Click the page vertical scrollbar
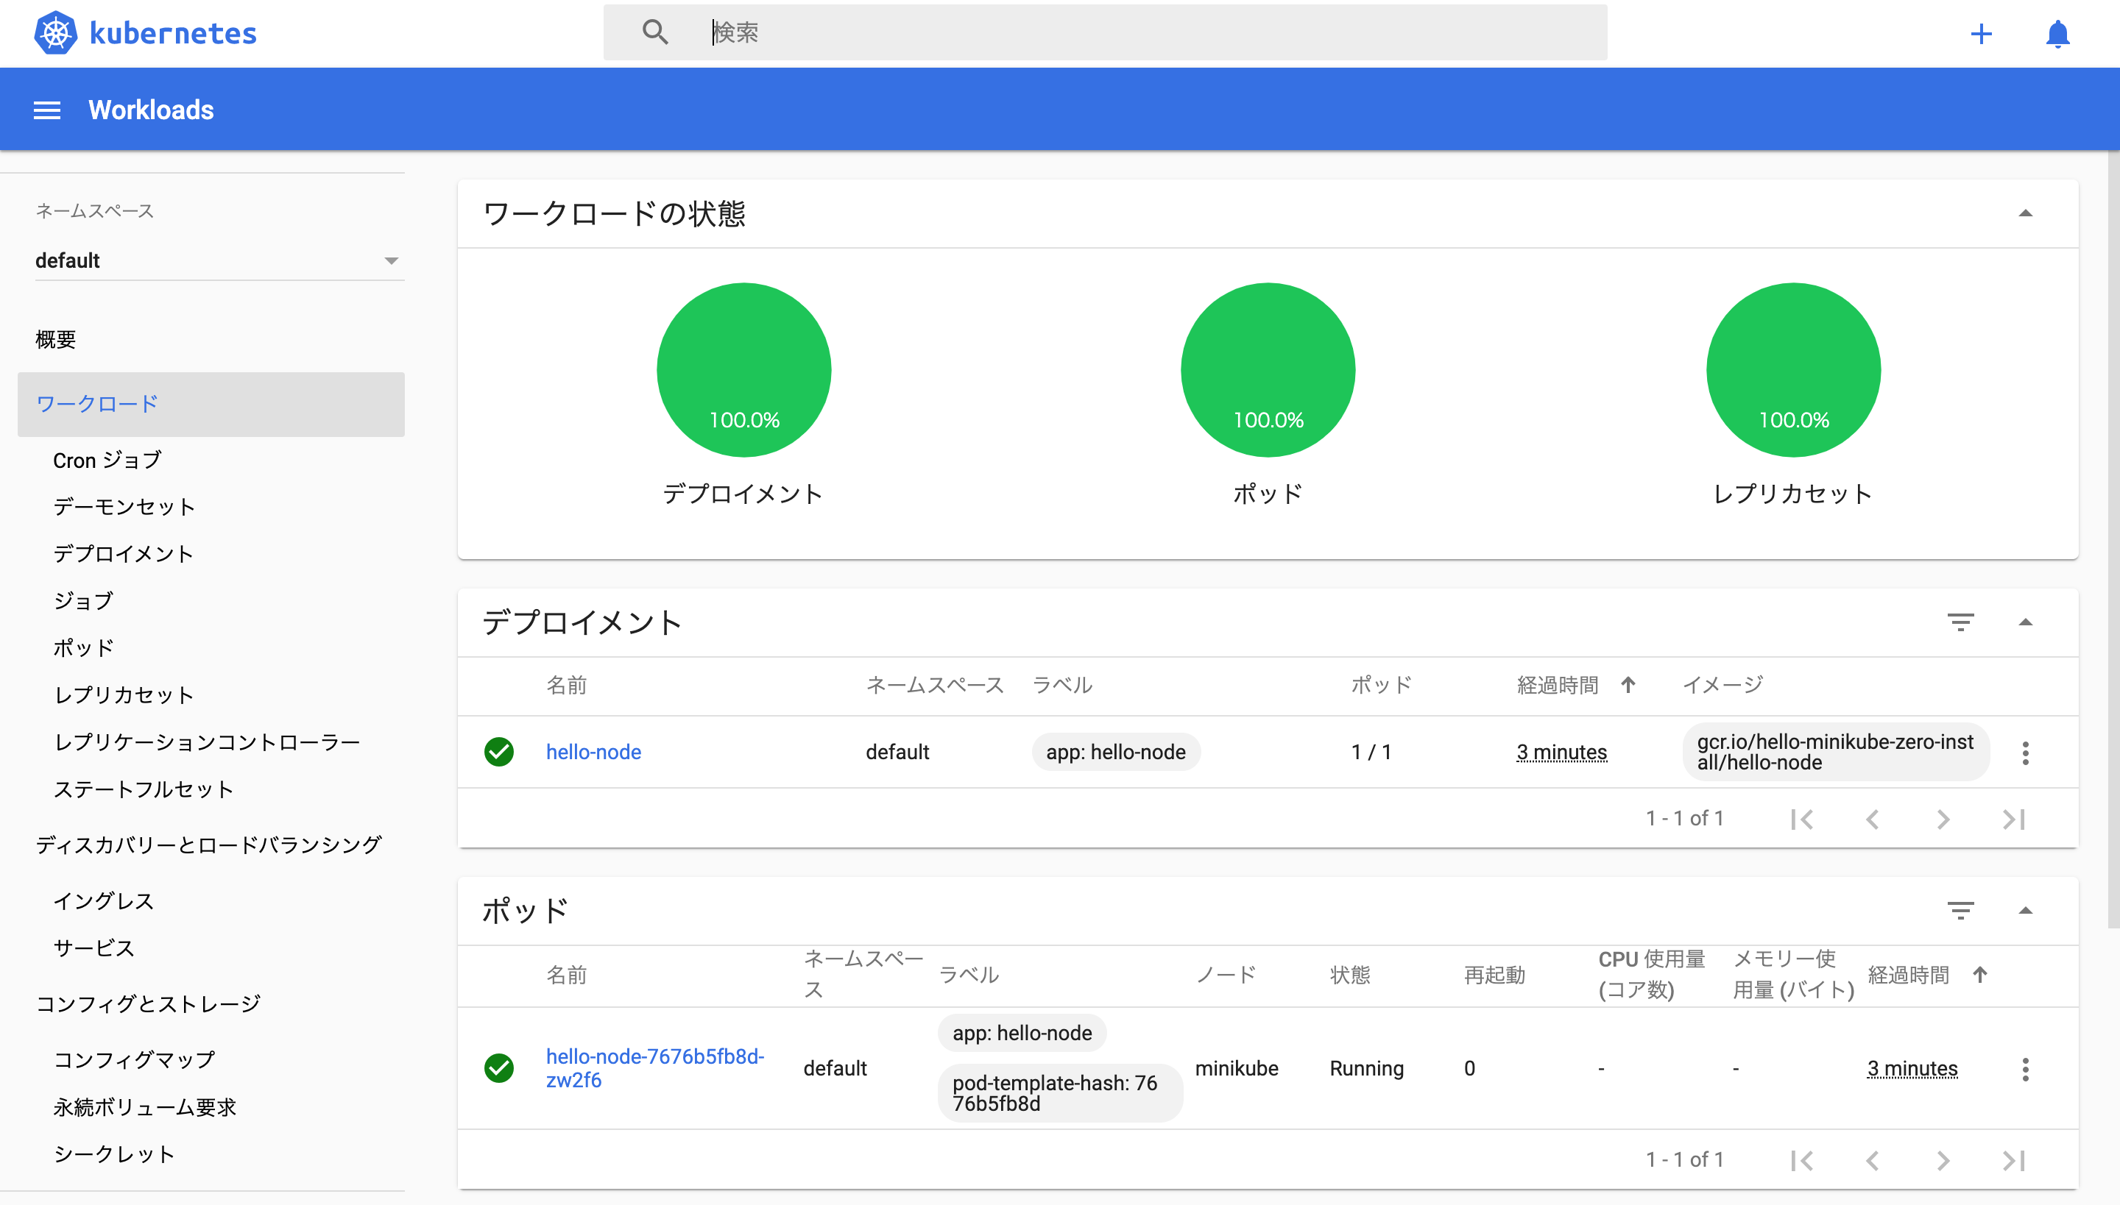 tap(2113, 538)
